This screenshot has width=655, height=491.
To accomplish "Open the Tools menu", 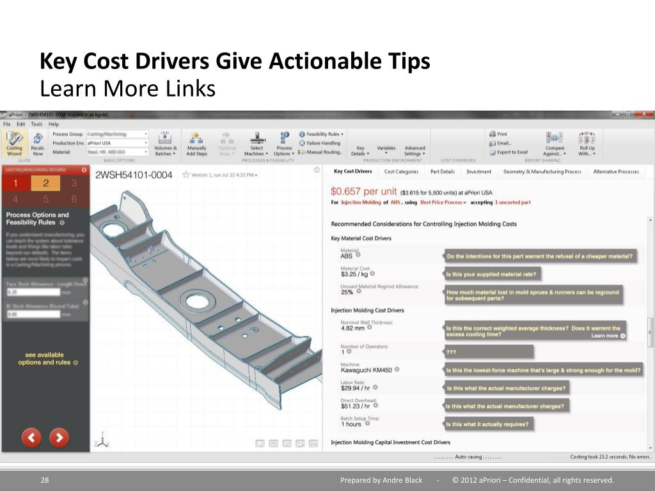I will 36,124.
